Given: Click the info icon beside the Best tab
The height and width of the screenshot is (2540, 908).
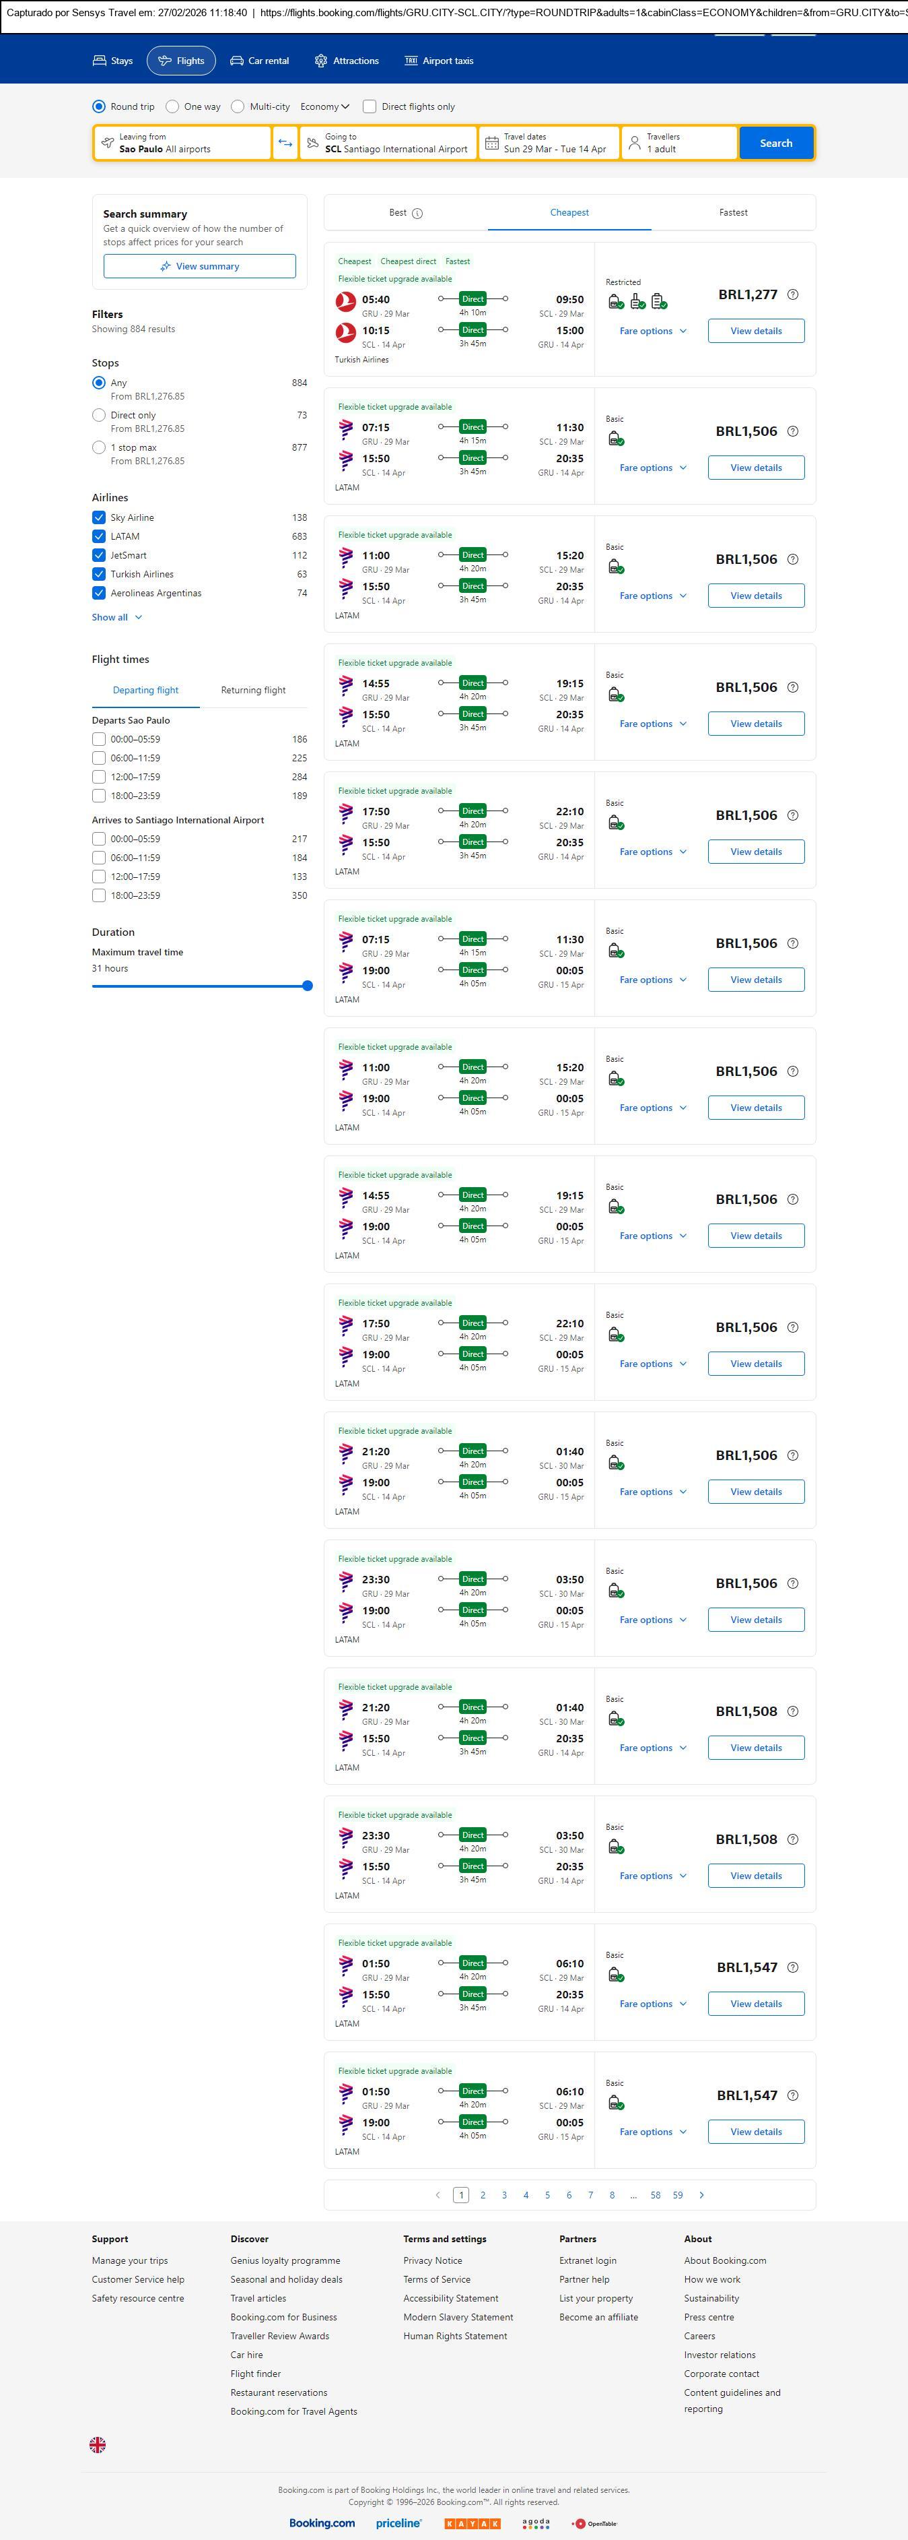Looking at the screenshot, I should 417,213.
